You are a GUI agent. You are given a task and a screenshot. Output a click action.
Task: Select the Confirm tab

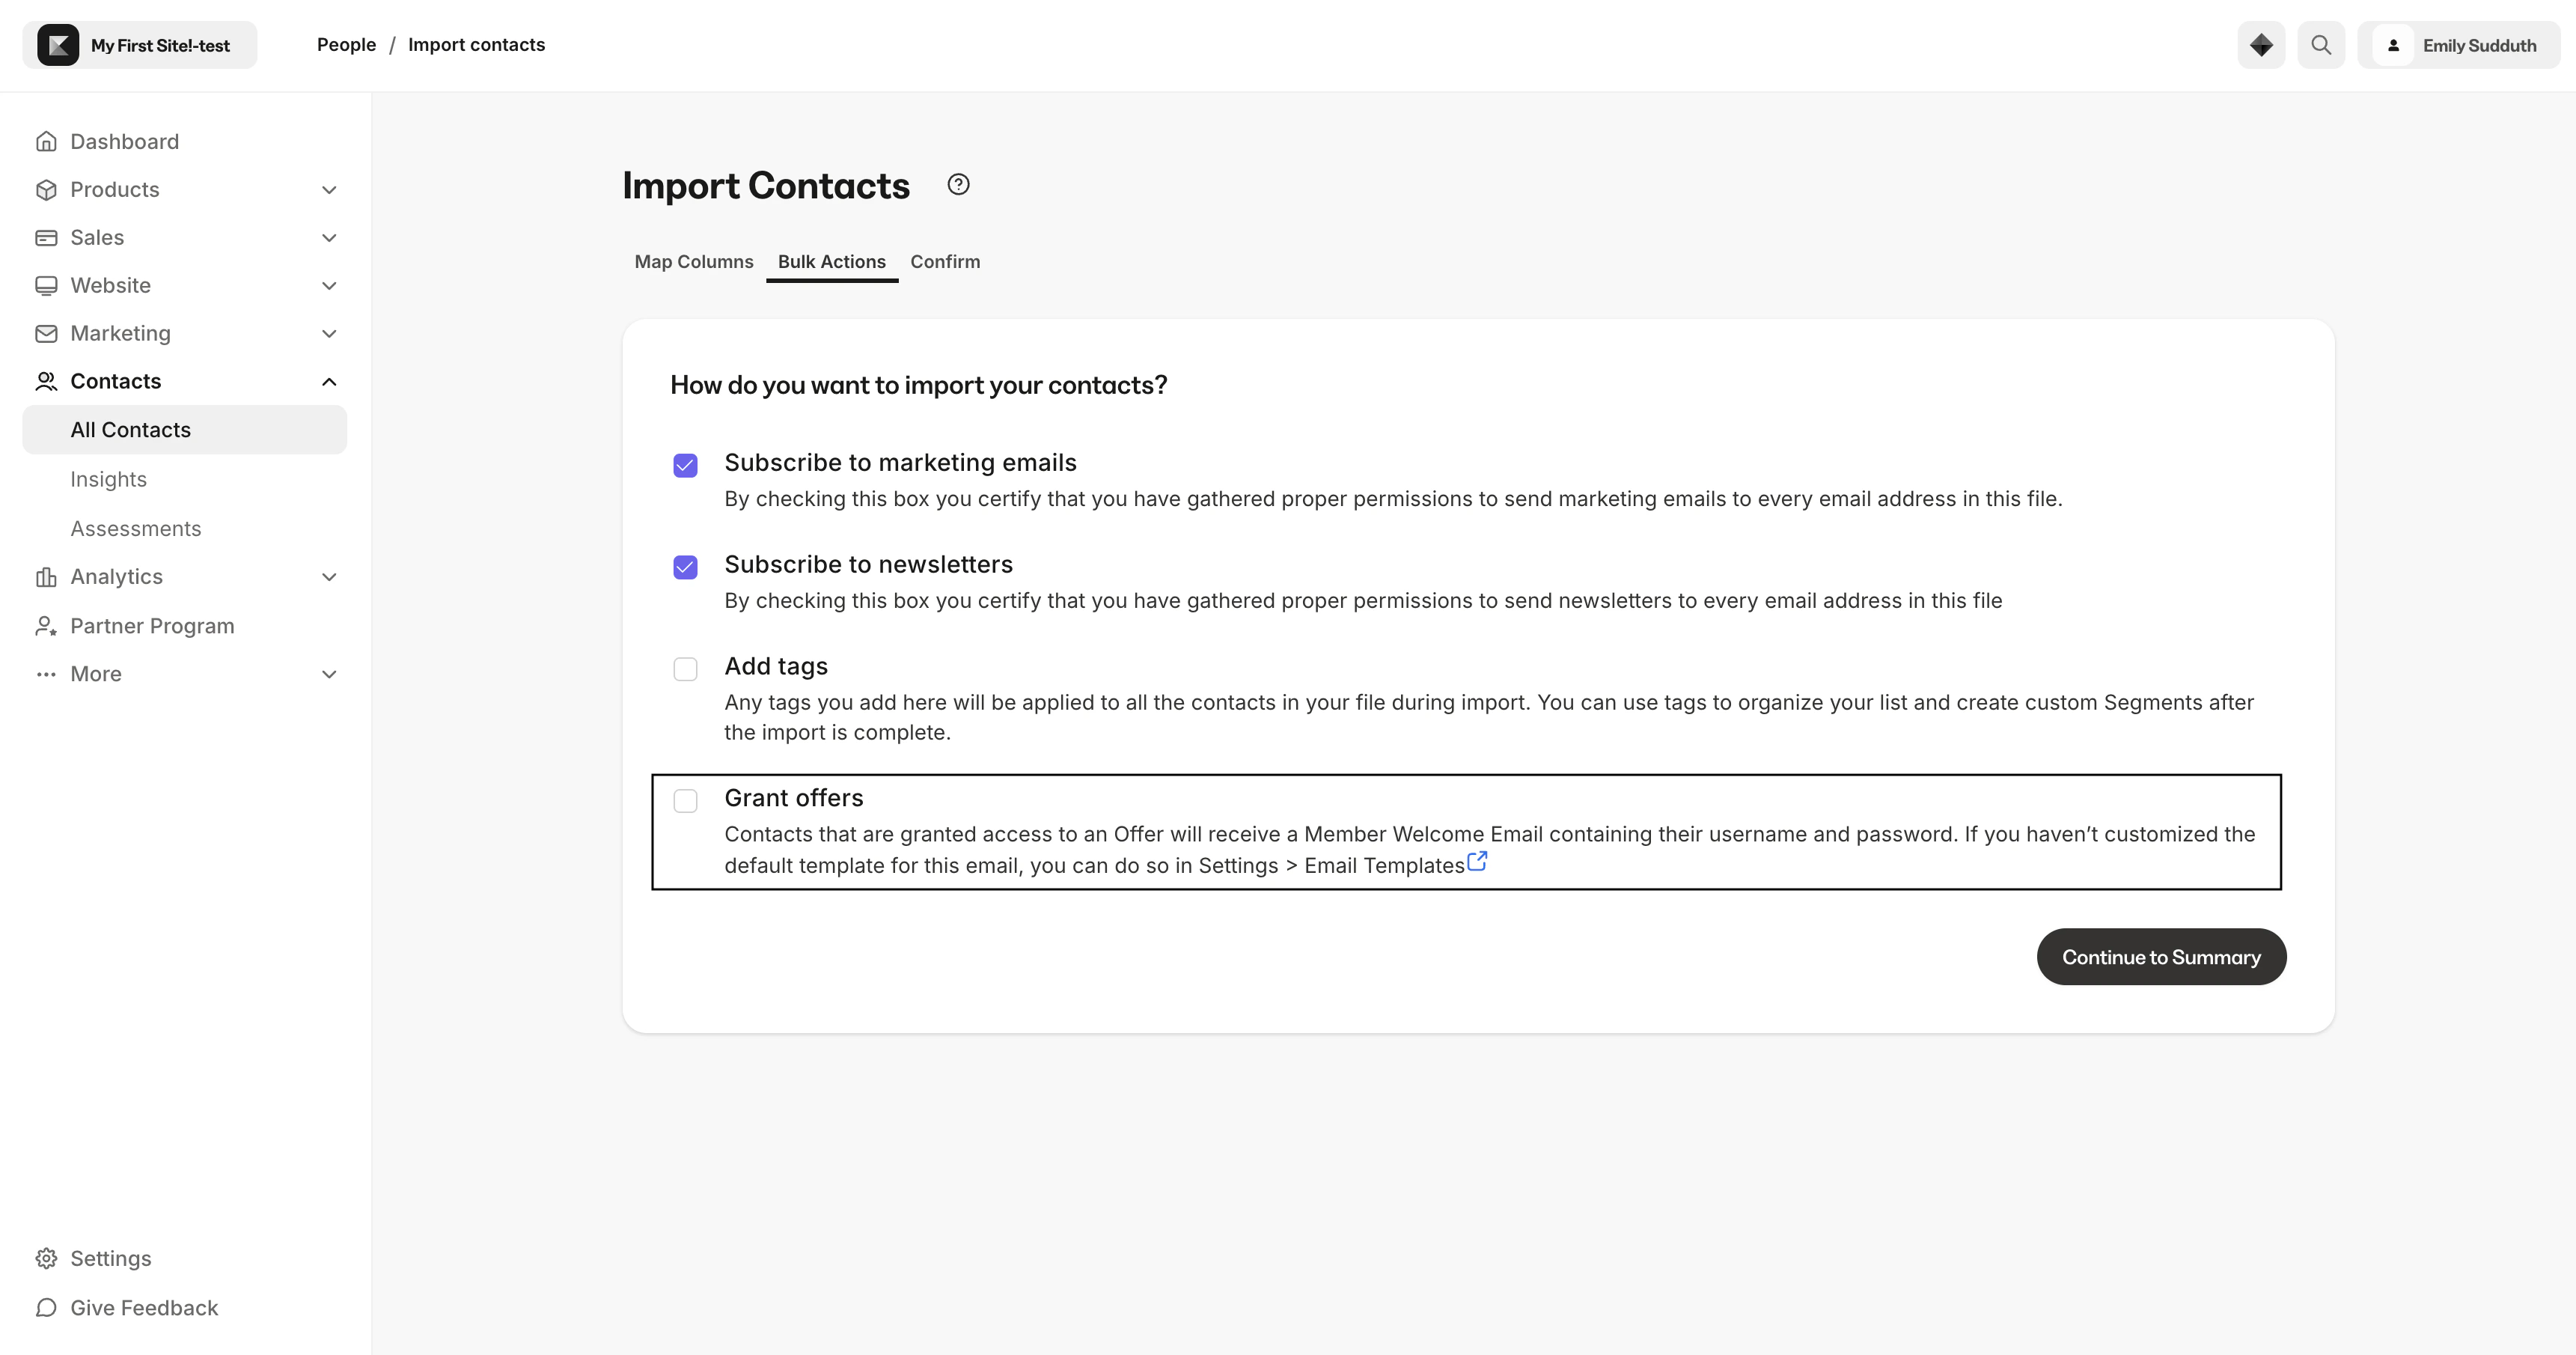pyautogui.click(x=944, y=261)
